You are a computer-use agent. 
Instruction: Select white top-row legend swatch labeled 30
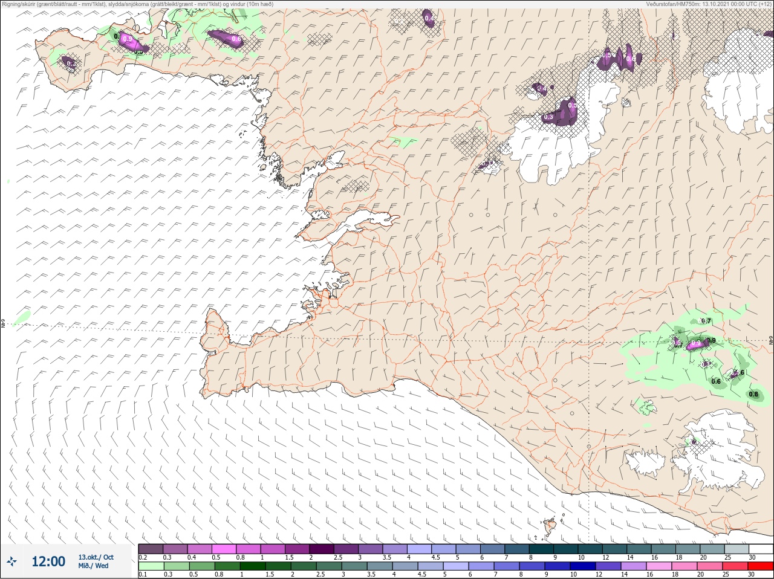coord(760,549)
